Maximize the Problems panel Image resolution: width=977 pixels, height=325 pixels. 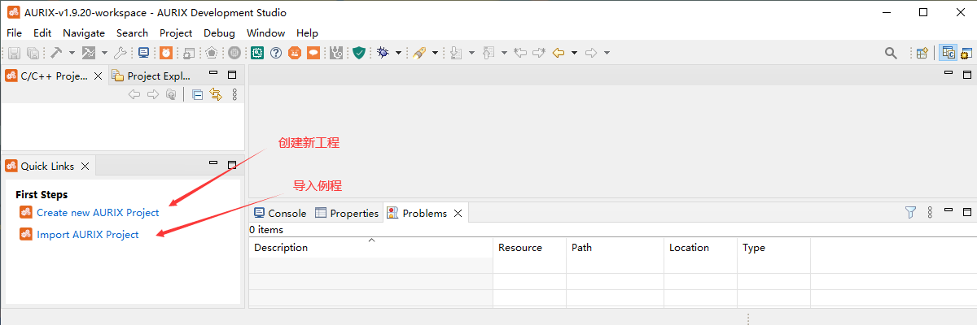coord(967,210)
